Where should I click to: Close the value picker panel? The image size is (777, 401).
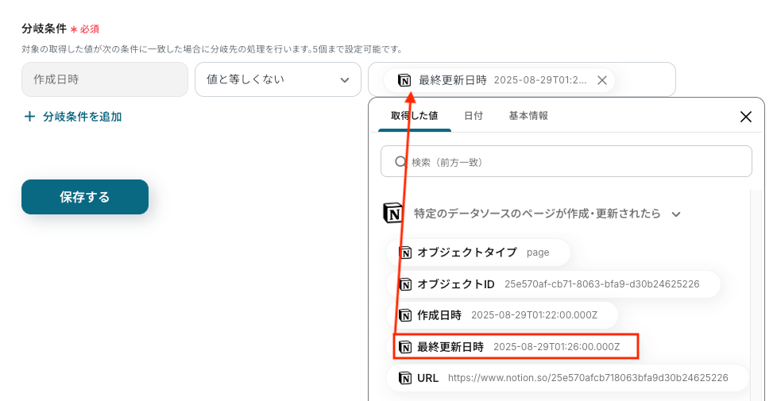(x=746, y=117)
